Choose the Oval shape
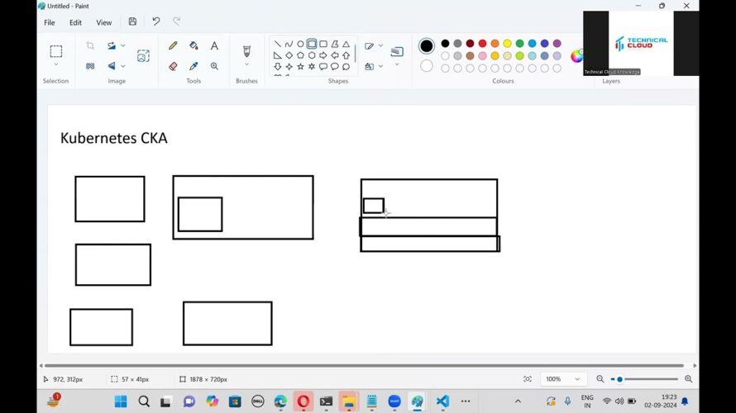The width and height of the screenshot is (736, 413). click(x=300, y=44)
